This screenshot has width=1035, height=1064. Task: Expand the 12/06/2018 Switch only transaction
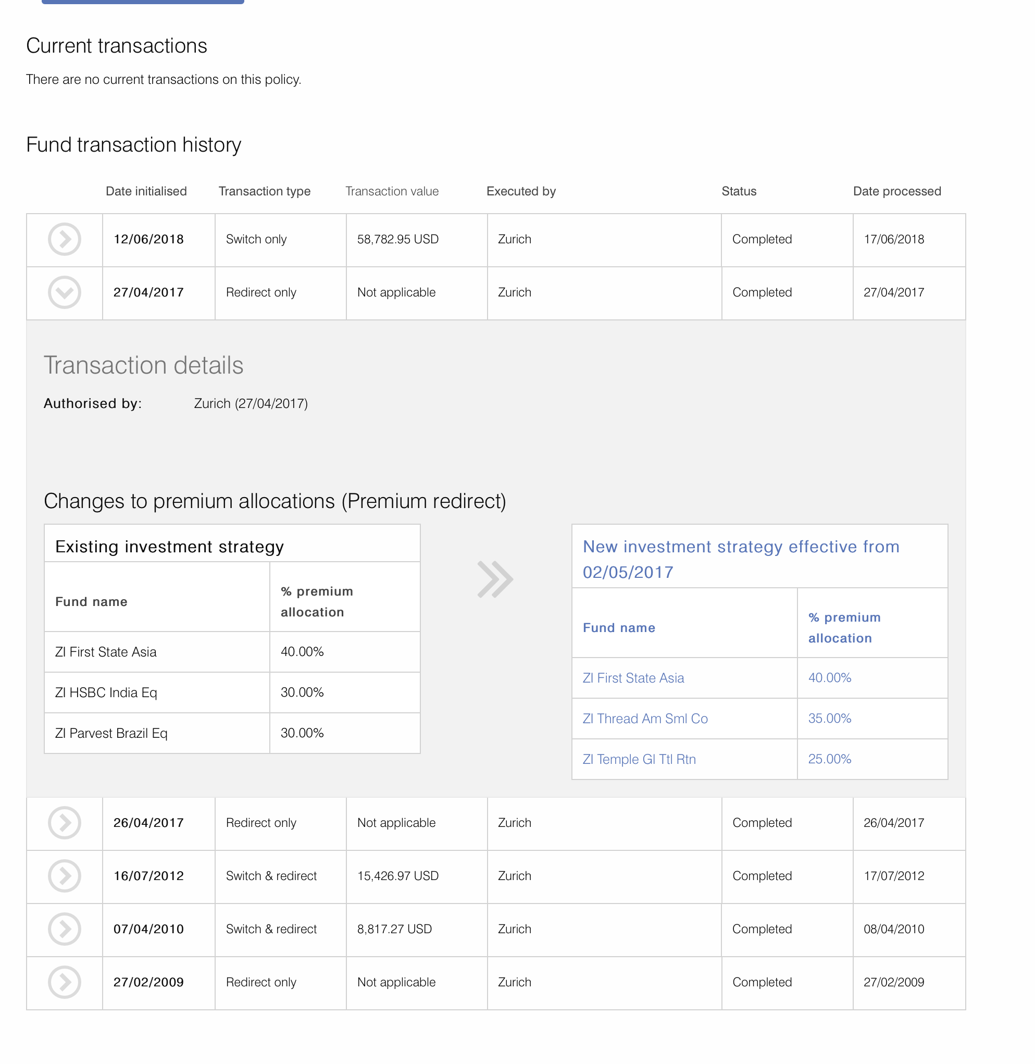coord(64,239)
